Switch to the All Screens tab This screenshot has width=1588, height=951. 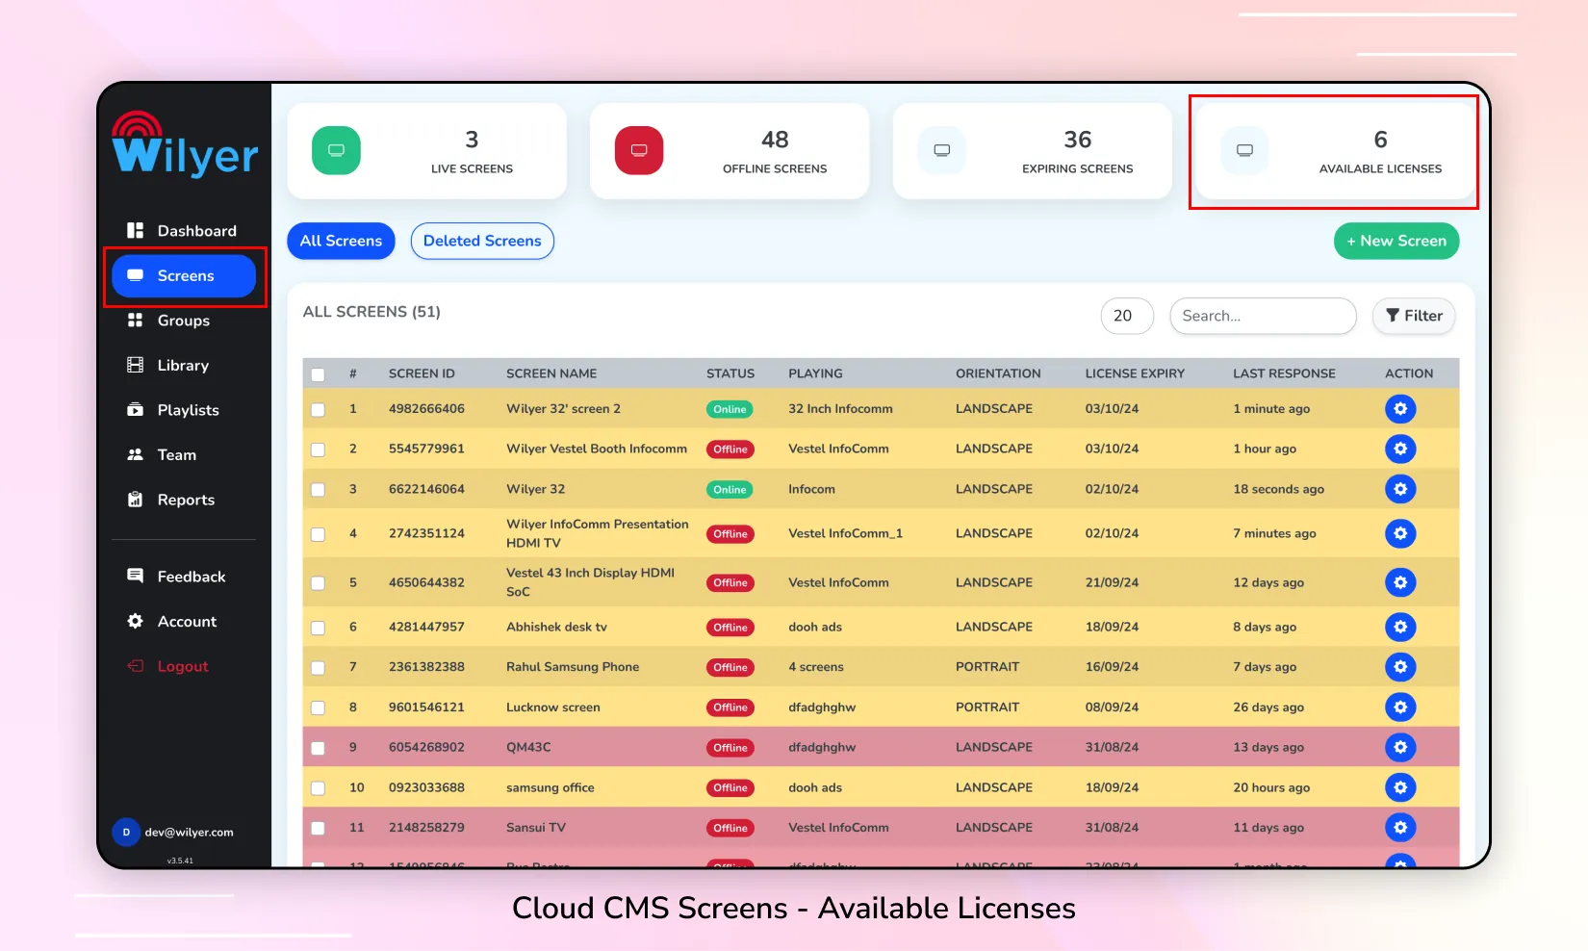pos(341,241)
